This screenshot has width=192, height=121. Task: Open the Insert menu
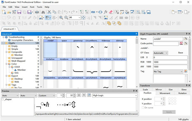tap(25, 7)
